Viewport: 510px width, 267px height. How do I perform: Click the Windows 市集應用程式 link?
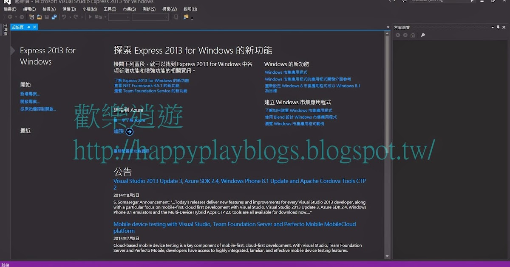(286, 72)
